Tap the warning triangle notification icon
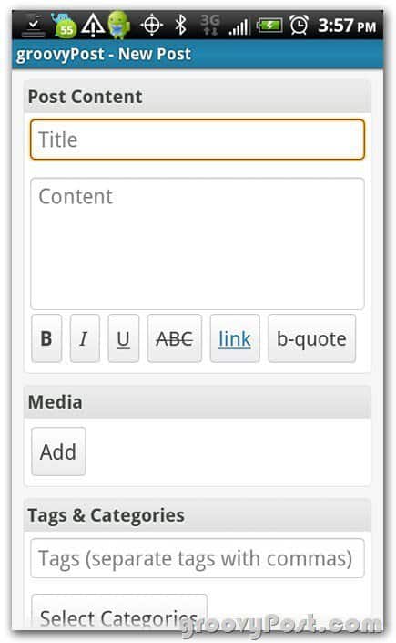The height and width of the screenshot is (643, 396). 93,25
